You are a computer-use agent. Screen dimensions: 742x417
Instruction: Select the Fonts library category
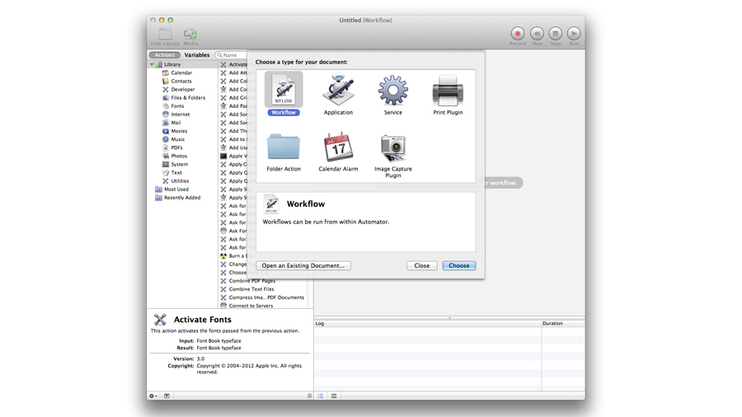[177, 106]
